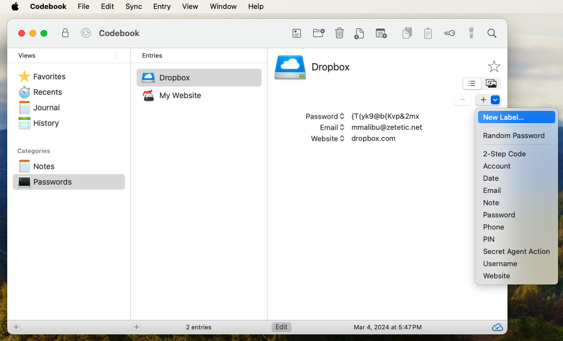Open History view in sidebar
563x341 pixels.
pyautogui.click(x=69, y=123)
